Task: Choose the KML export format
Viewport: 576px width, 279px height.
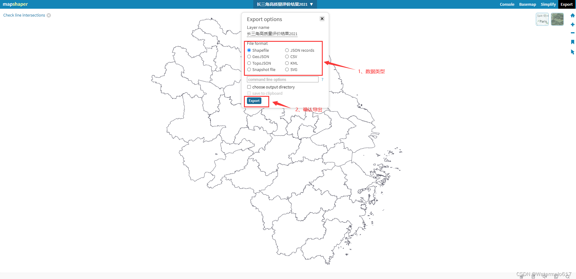Action: tap(287, 63)
